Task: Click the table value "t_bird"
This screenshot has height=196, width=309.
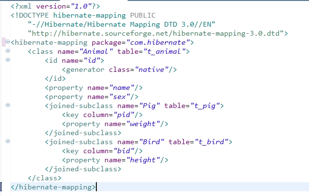Action: (211, 142)
